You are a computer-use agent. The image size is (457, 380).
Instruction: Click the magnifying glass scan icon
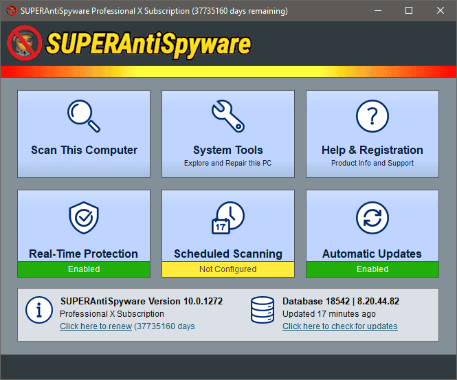pos(84,116)
